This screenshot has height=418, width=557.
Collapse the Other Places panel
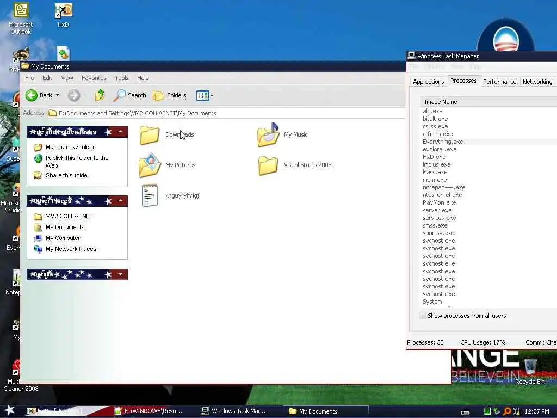click(x=120, y=201)
